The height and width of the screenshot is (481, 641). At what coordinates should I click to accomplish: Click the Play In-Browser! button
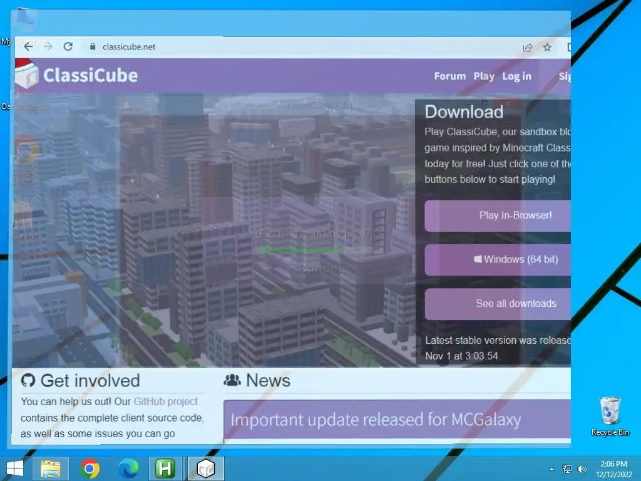coord(498,215)
